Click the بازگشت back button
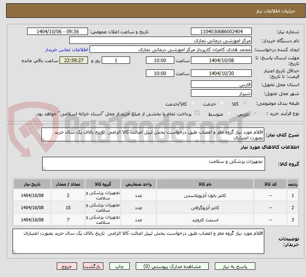The height and width of the screenshot is (277, 306). (93, 266)
